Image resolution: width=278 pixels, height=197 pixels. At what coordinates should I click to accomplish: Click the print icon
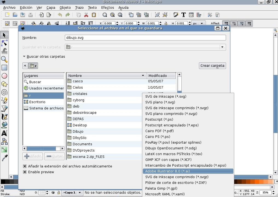[30, 15]
